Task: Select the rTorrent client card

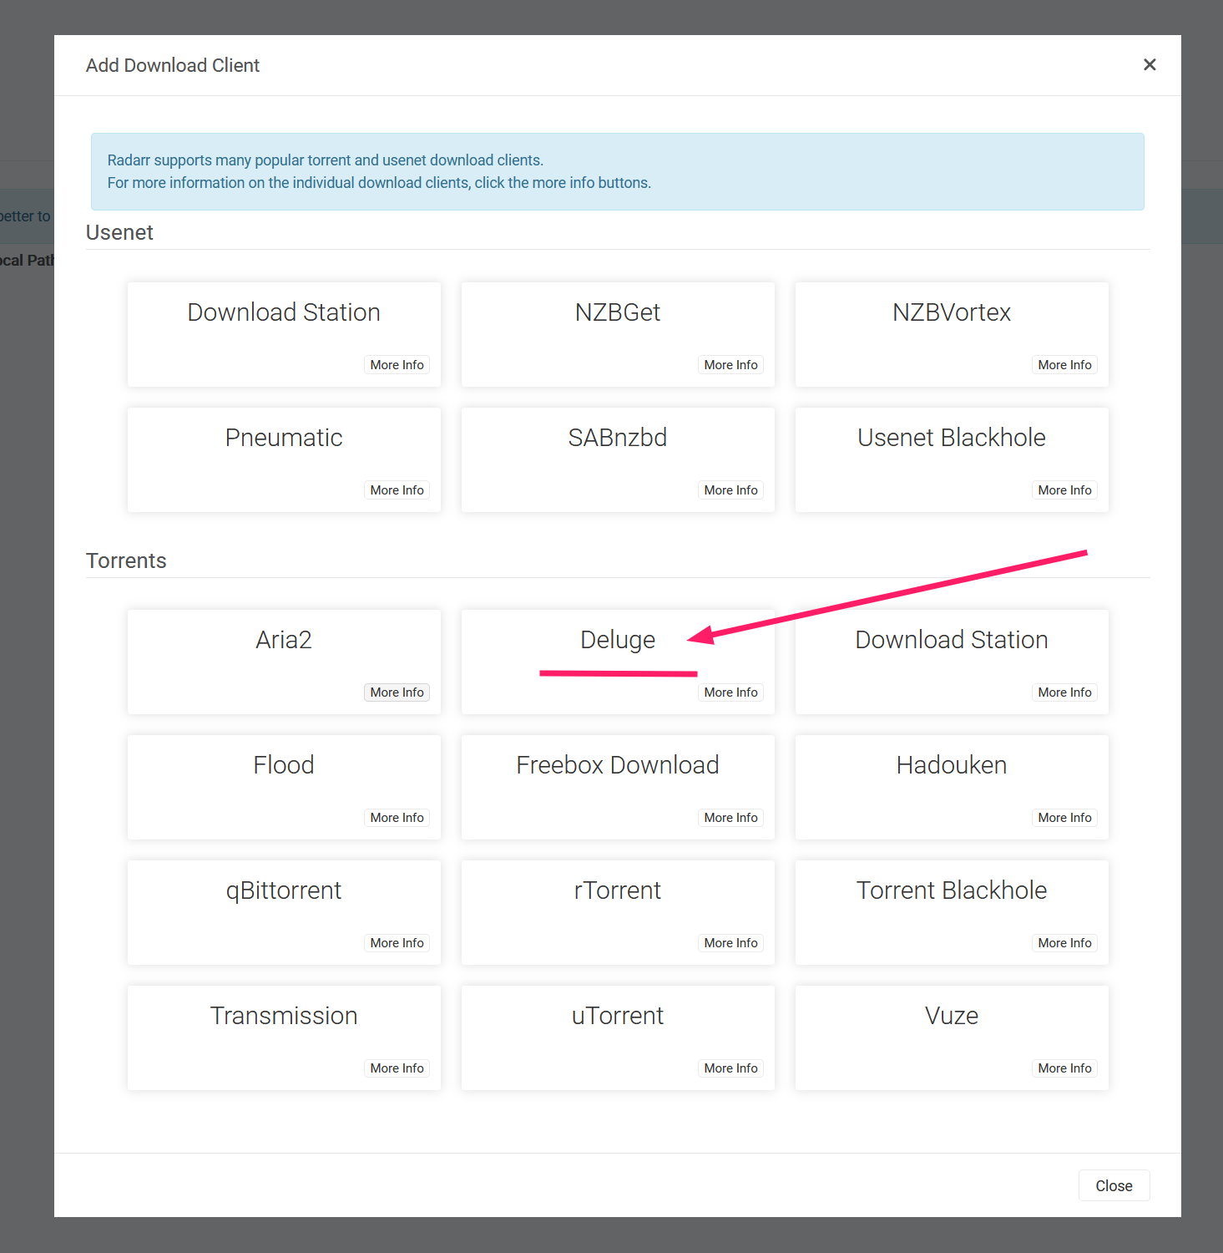Action: click(x=617, y=892)
